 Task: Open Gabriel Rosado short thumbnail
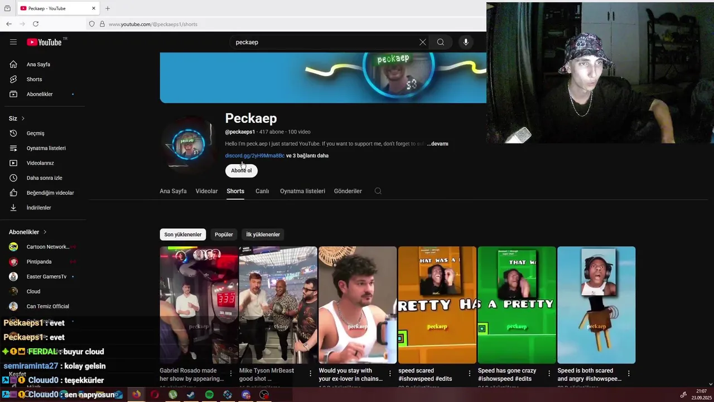[199, 305]
